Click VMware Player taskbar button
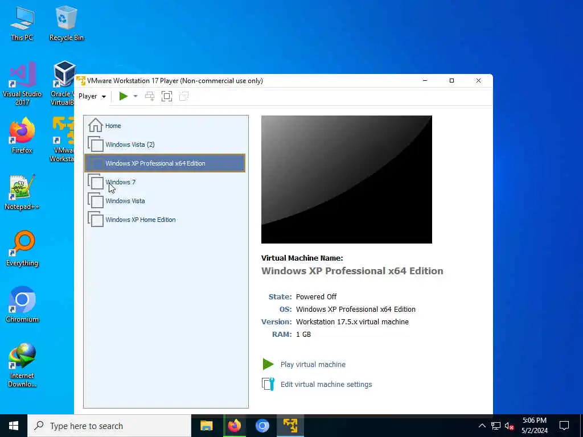 [290, 426]
